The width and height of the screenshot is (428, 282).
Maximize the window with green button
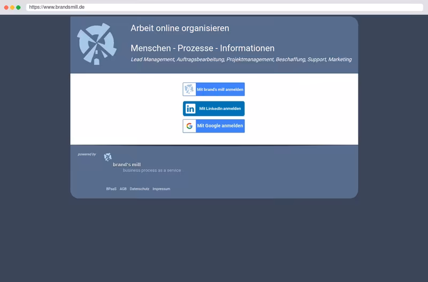pyautogui.click(x=18, y=7)
